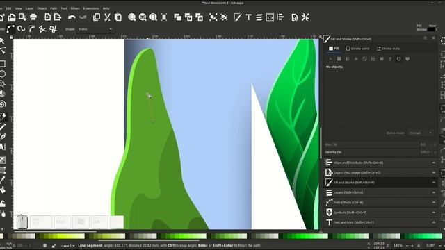
Task: Open Align and Distribute toolbar icon
Action: 281,17
